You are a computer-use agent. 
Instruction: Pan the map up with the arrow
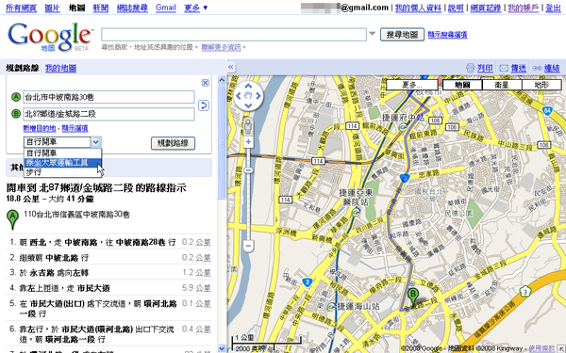click(x=248, y=86)
